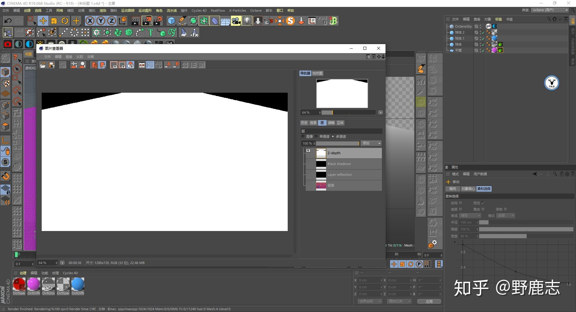The width and height of the screenshot is (576, 312).
Task: Toggle visibility eye of Z-depth layer
Action: 308,151
